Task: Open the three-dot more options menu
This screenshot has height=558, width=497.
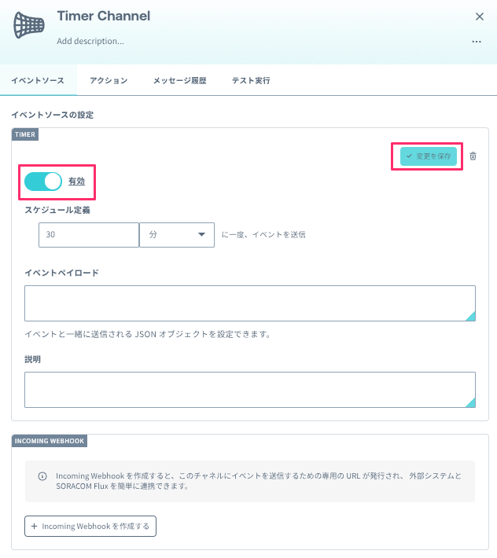Action: 477,42
